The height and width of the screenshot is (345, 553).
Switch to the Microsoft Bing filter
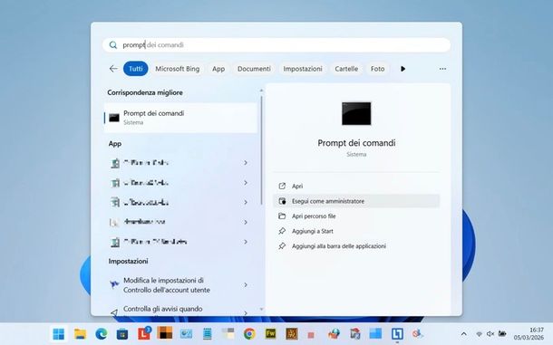(178, 69)
